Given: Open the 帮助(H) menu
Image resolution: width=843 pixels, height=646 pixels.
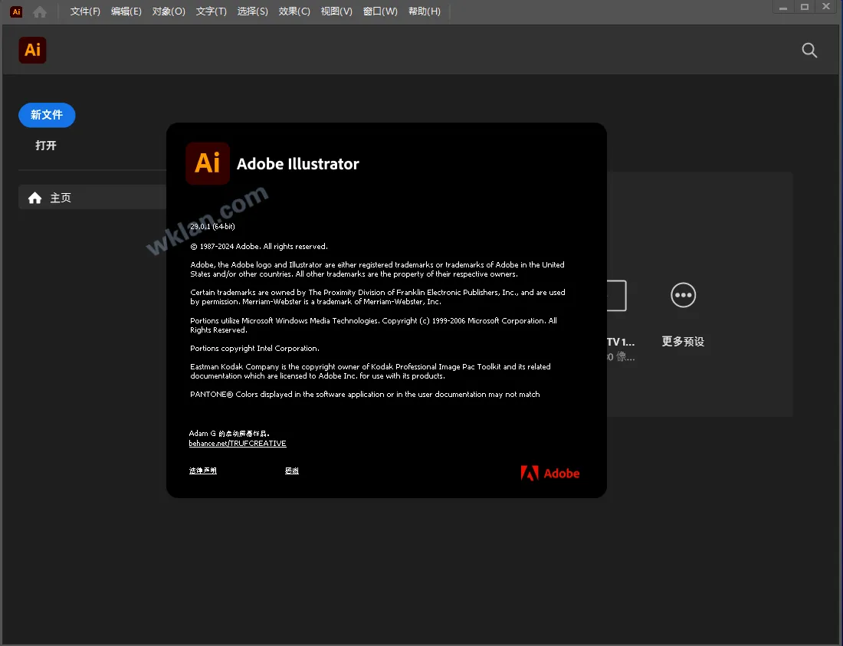Looking at the screenshot, I should tap(425, 11).
